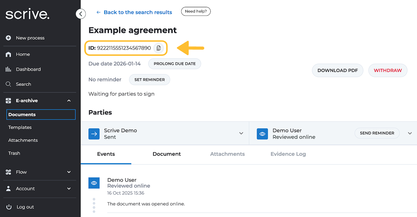The width and height of the screenshot is (417, 217).
Task: Switch to the Document tab
Action: [166, 154]
